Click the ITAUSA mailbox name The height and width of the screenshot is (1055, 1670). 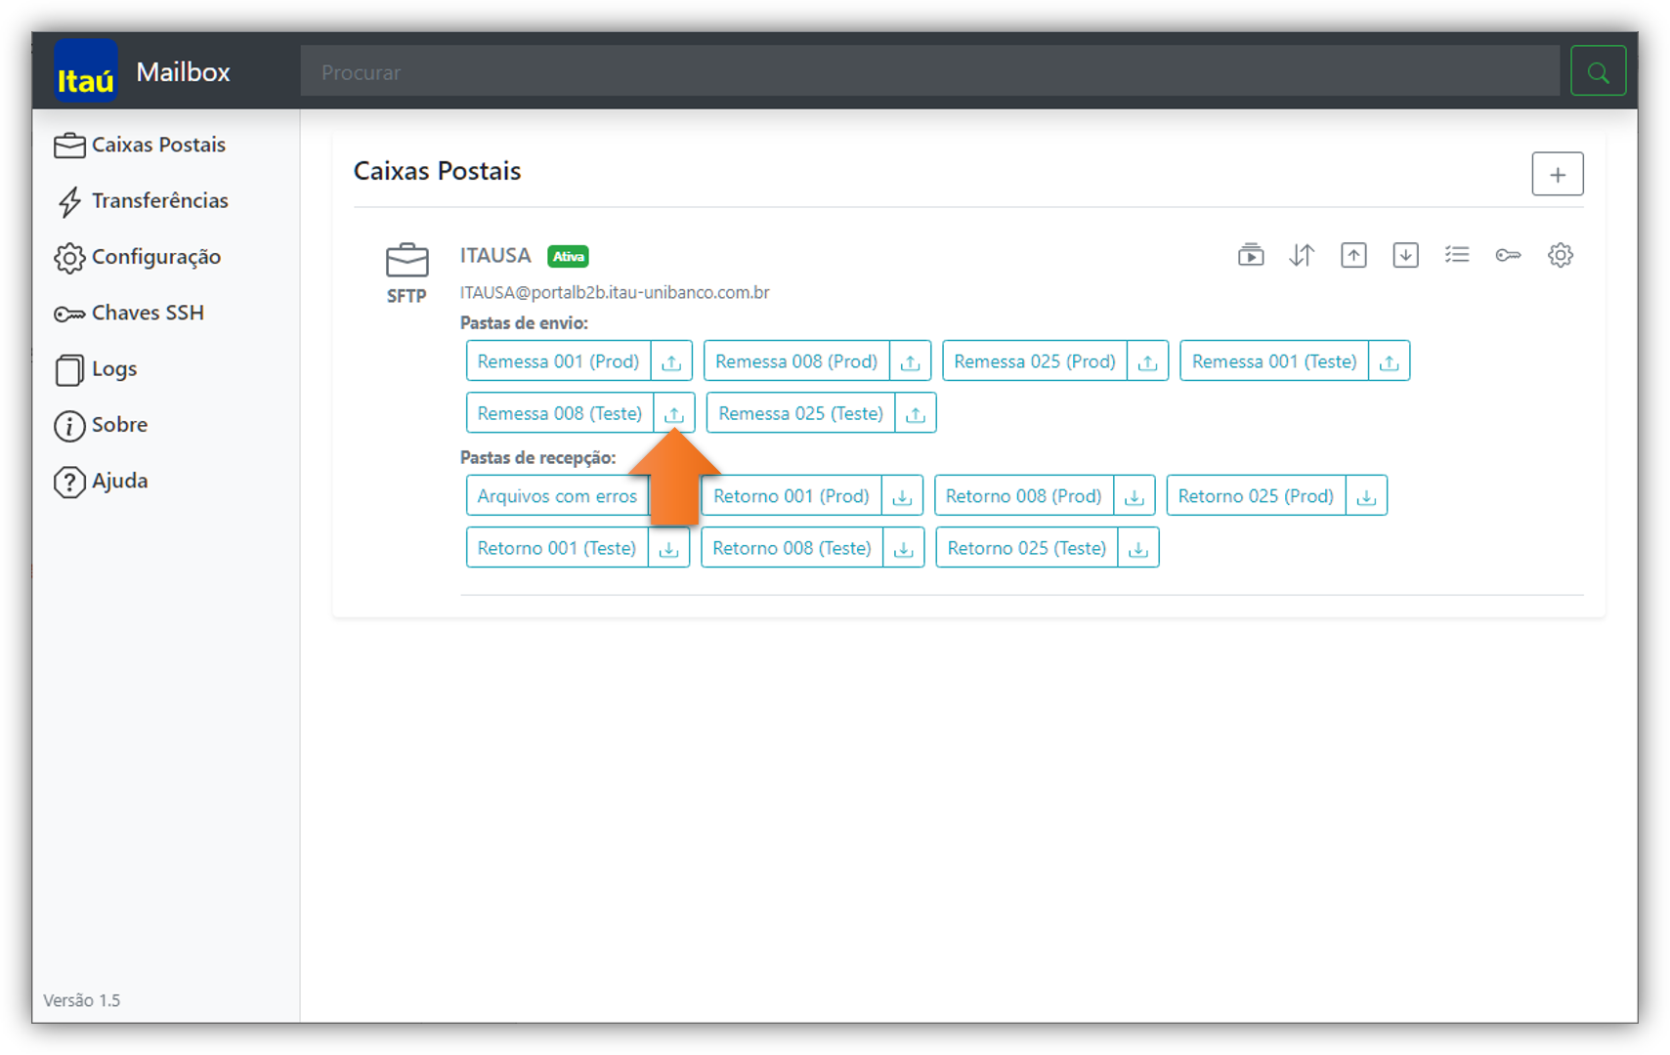coord(495,256)
